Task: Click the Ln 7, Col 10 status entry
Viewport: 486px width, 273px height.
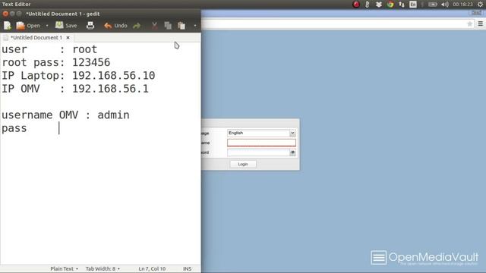Action: pyautogui.click(x=152, y=268)
